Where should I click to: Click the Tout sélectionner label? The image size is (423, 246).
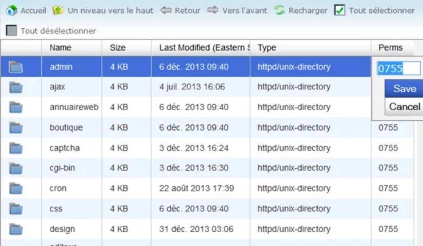(382, 11)
